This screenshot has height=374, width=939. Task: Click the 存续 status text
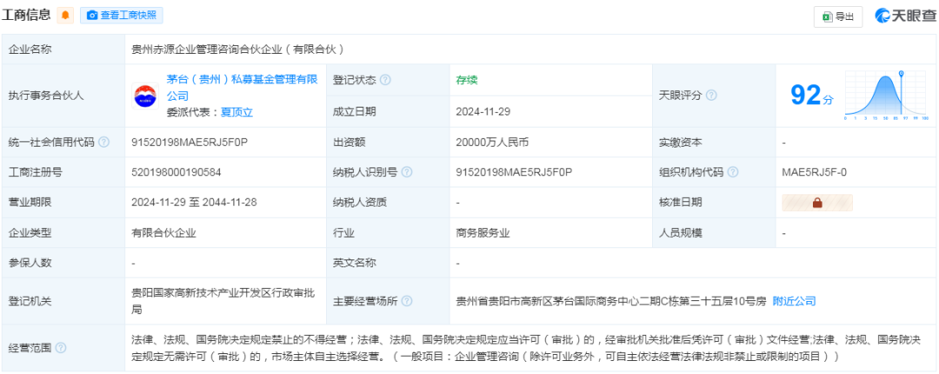tap(467, 80)
